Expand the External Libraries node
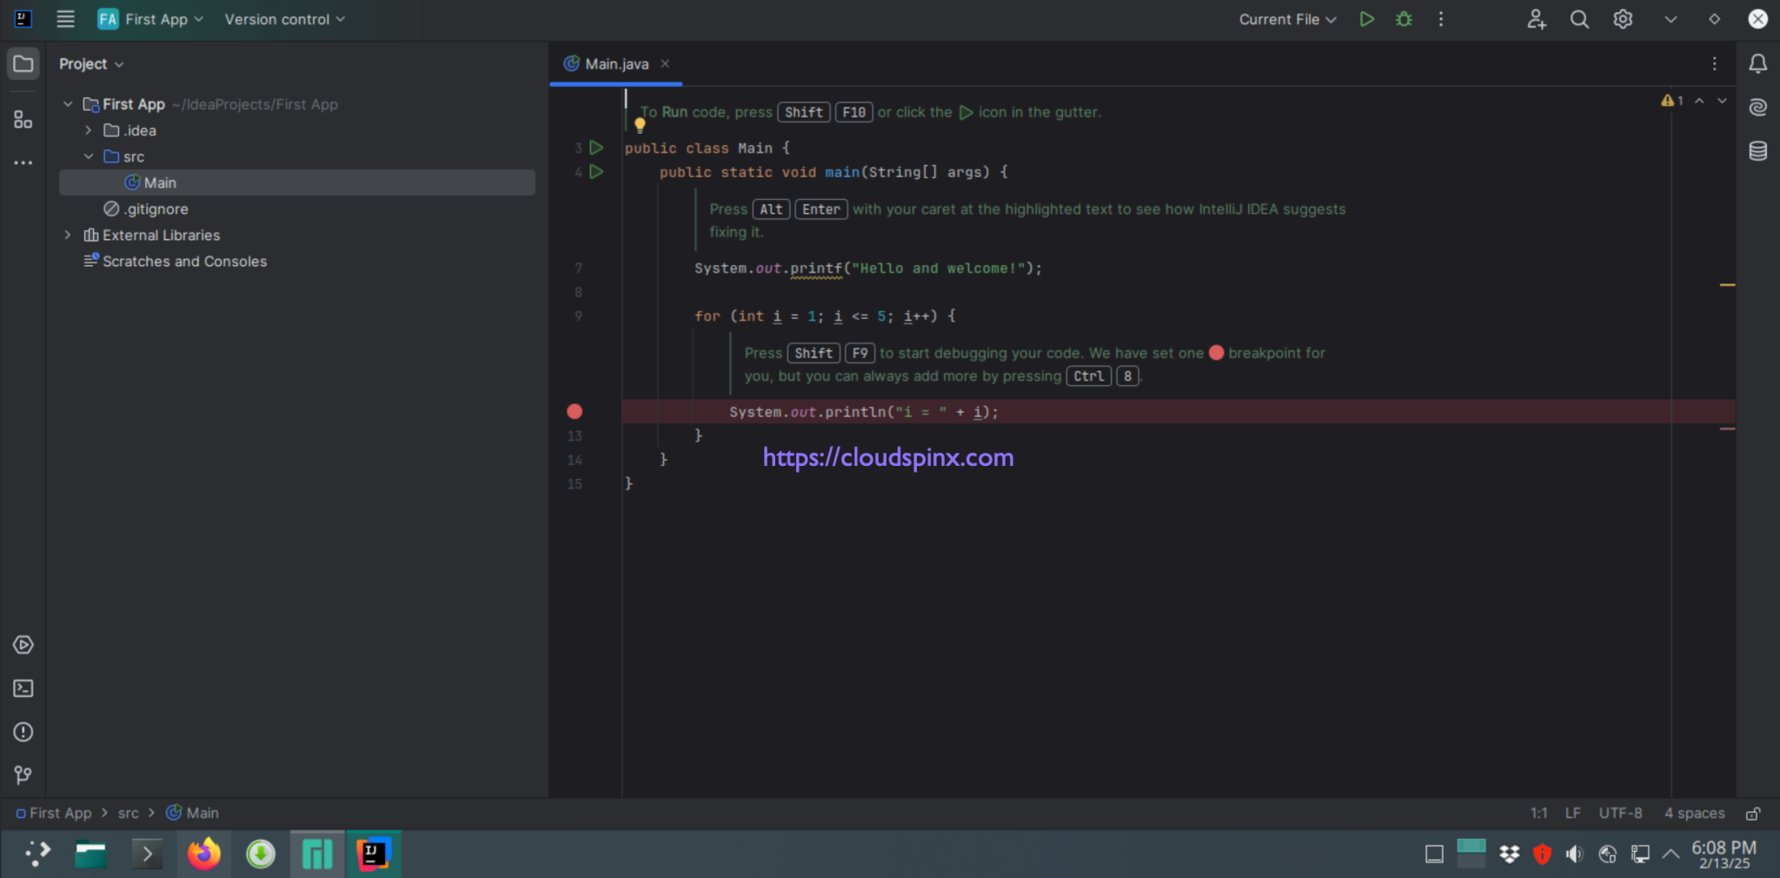The height and width of the screenshot is (878, 1780). click(x=68, y=235)
